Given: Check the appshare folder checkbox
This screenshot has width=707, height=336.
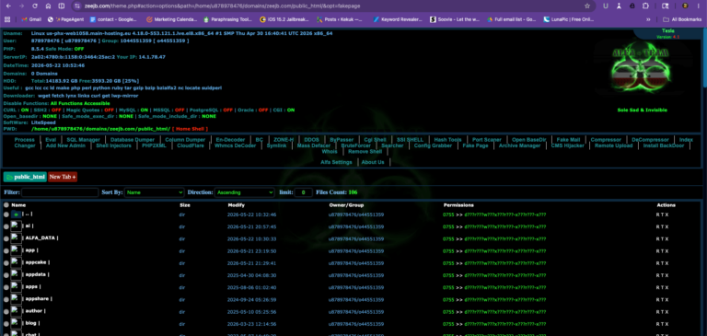Looking at the screenshot, I should (6, 299).
